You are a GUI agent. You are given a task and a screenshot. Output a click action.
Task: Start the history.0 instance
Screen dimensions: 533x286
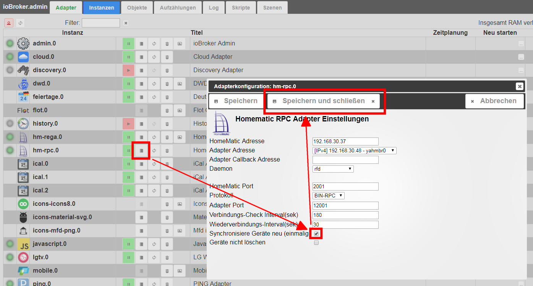[128, 124]
